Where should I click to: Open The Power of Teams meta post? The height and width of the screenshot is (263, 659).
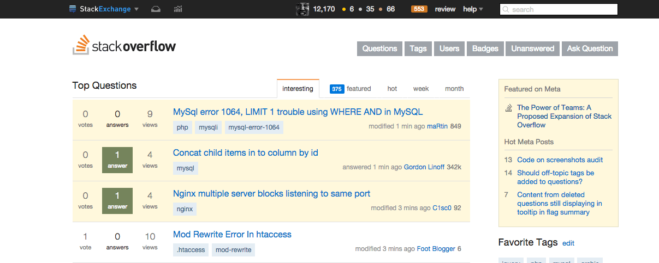564,117
